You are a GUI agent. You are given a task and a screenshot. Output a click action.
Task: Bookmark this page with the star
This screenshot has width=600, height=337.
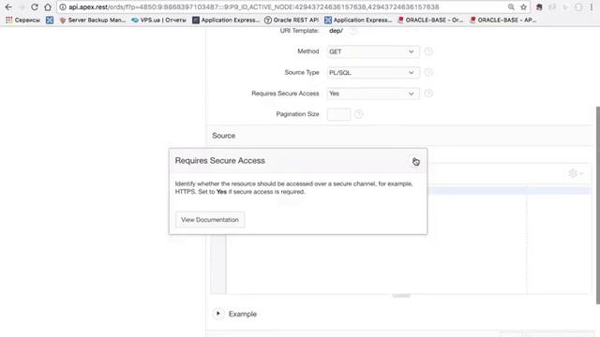523,7
